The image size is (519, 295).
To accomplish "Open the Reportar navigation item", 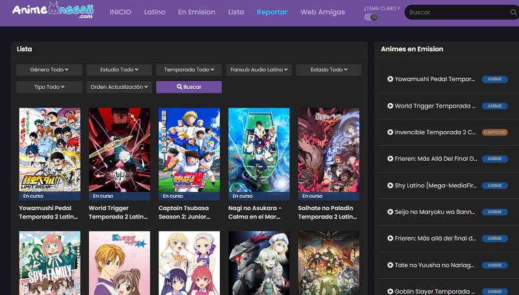I will 272,12.
